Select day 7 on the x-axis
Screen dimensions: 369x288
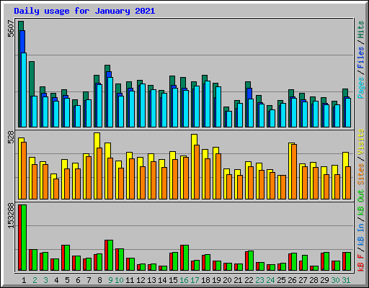click(89, 280)
